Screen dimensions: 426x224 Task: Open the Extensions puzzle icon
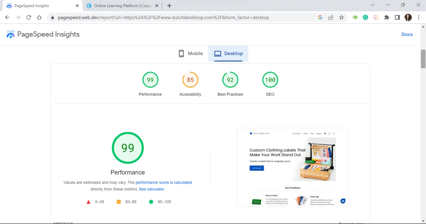[386, 17]
